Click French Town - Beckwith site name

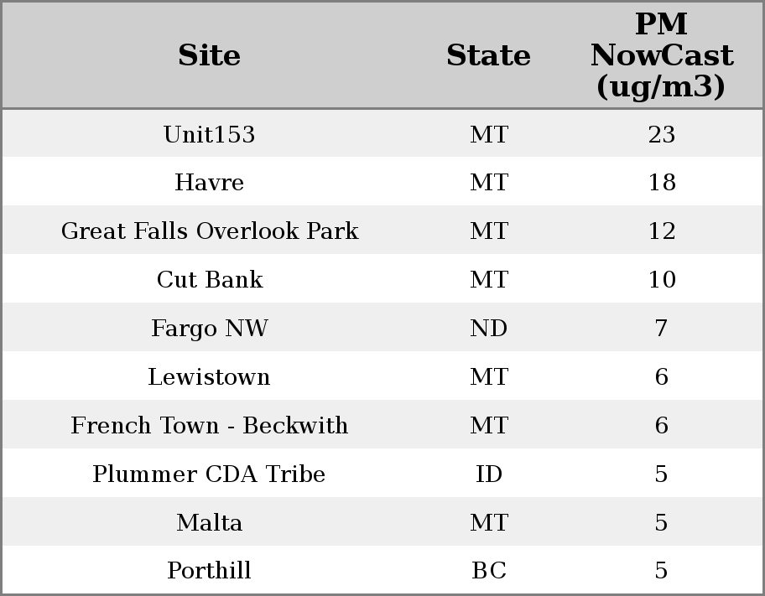tap(210, 426)
